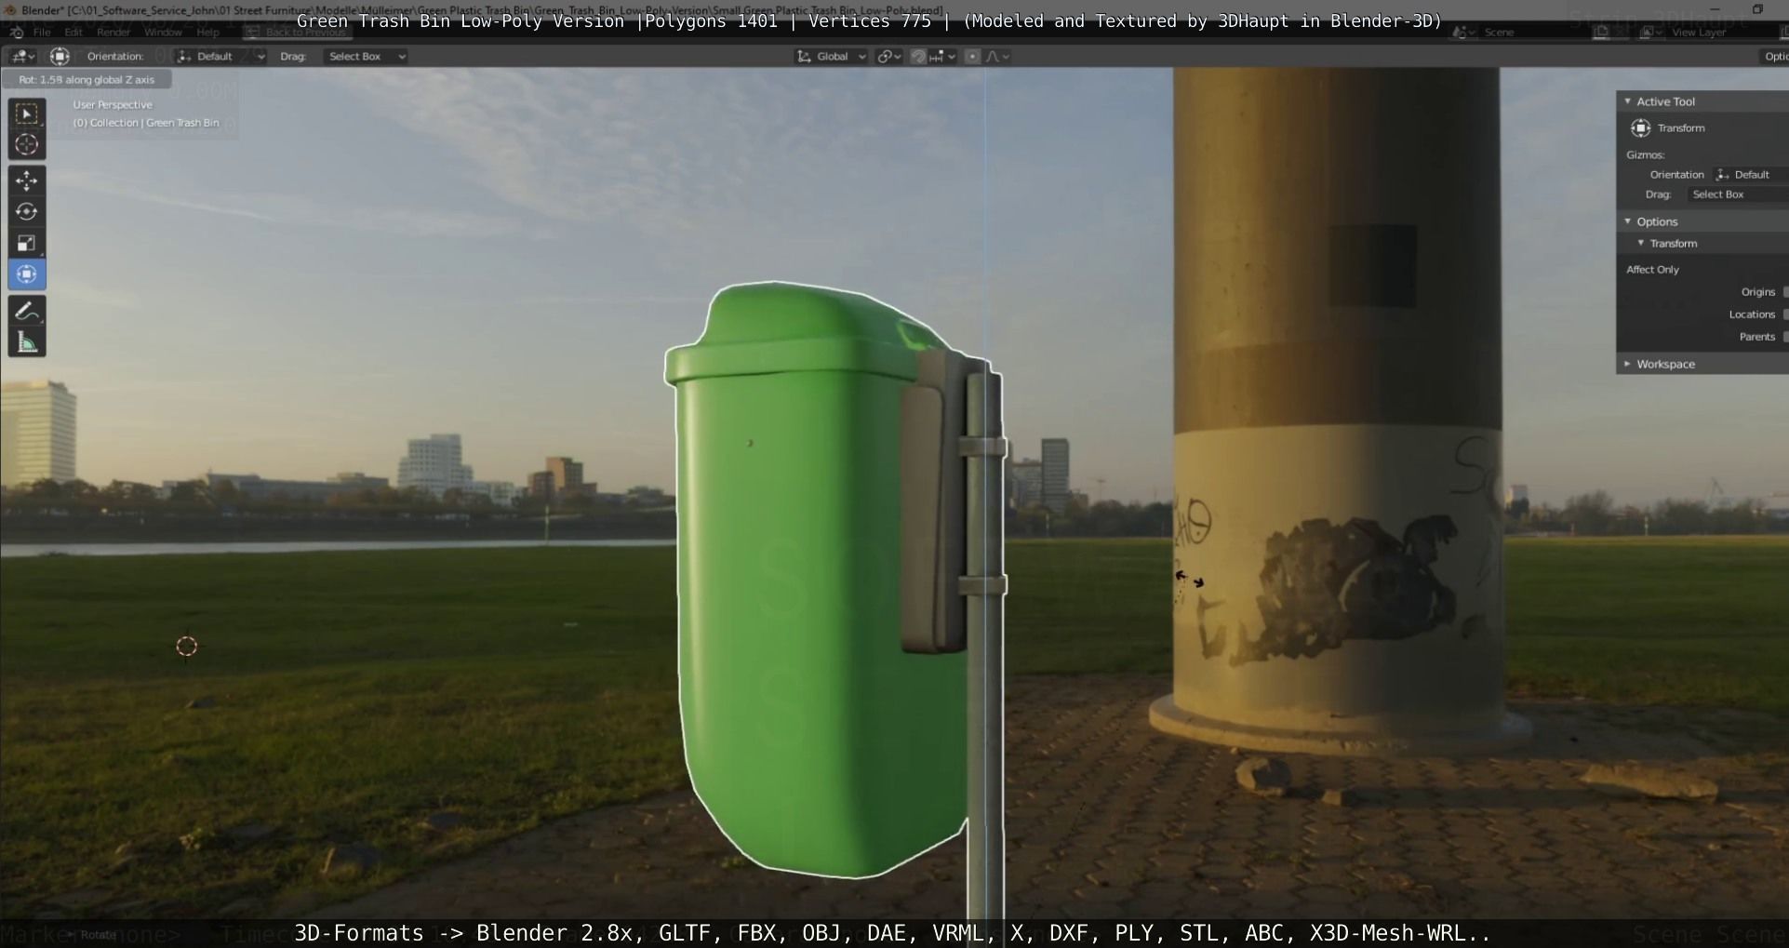Select the active Transform tool in left toolbar

[26, 274]
